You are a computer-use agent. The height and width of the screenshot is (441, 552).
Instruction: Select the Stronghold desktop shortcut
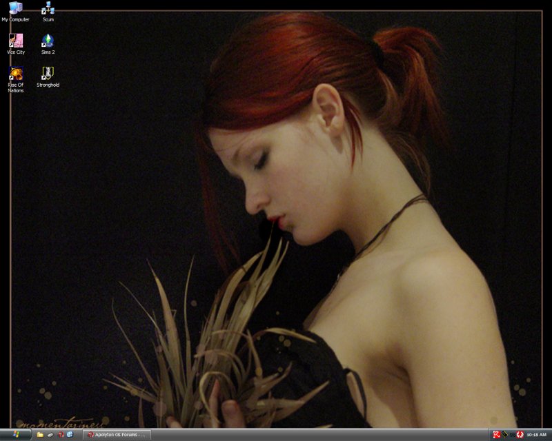(x=48, y=74)
